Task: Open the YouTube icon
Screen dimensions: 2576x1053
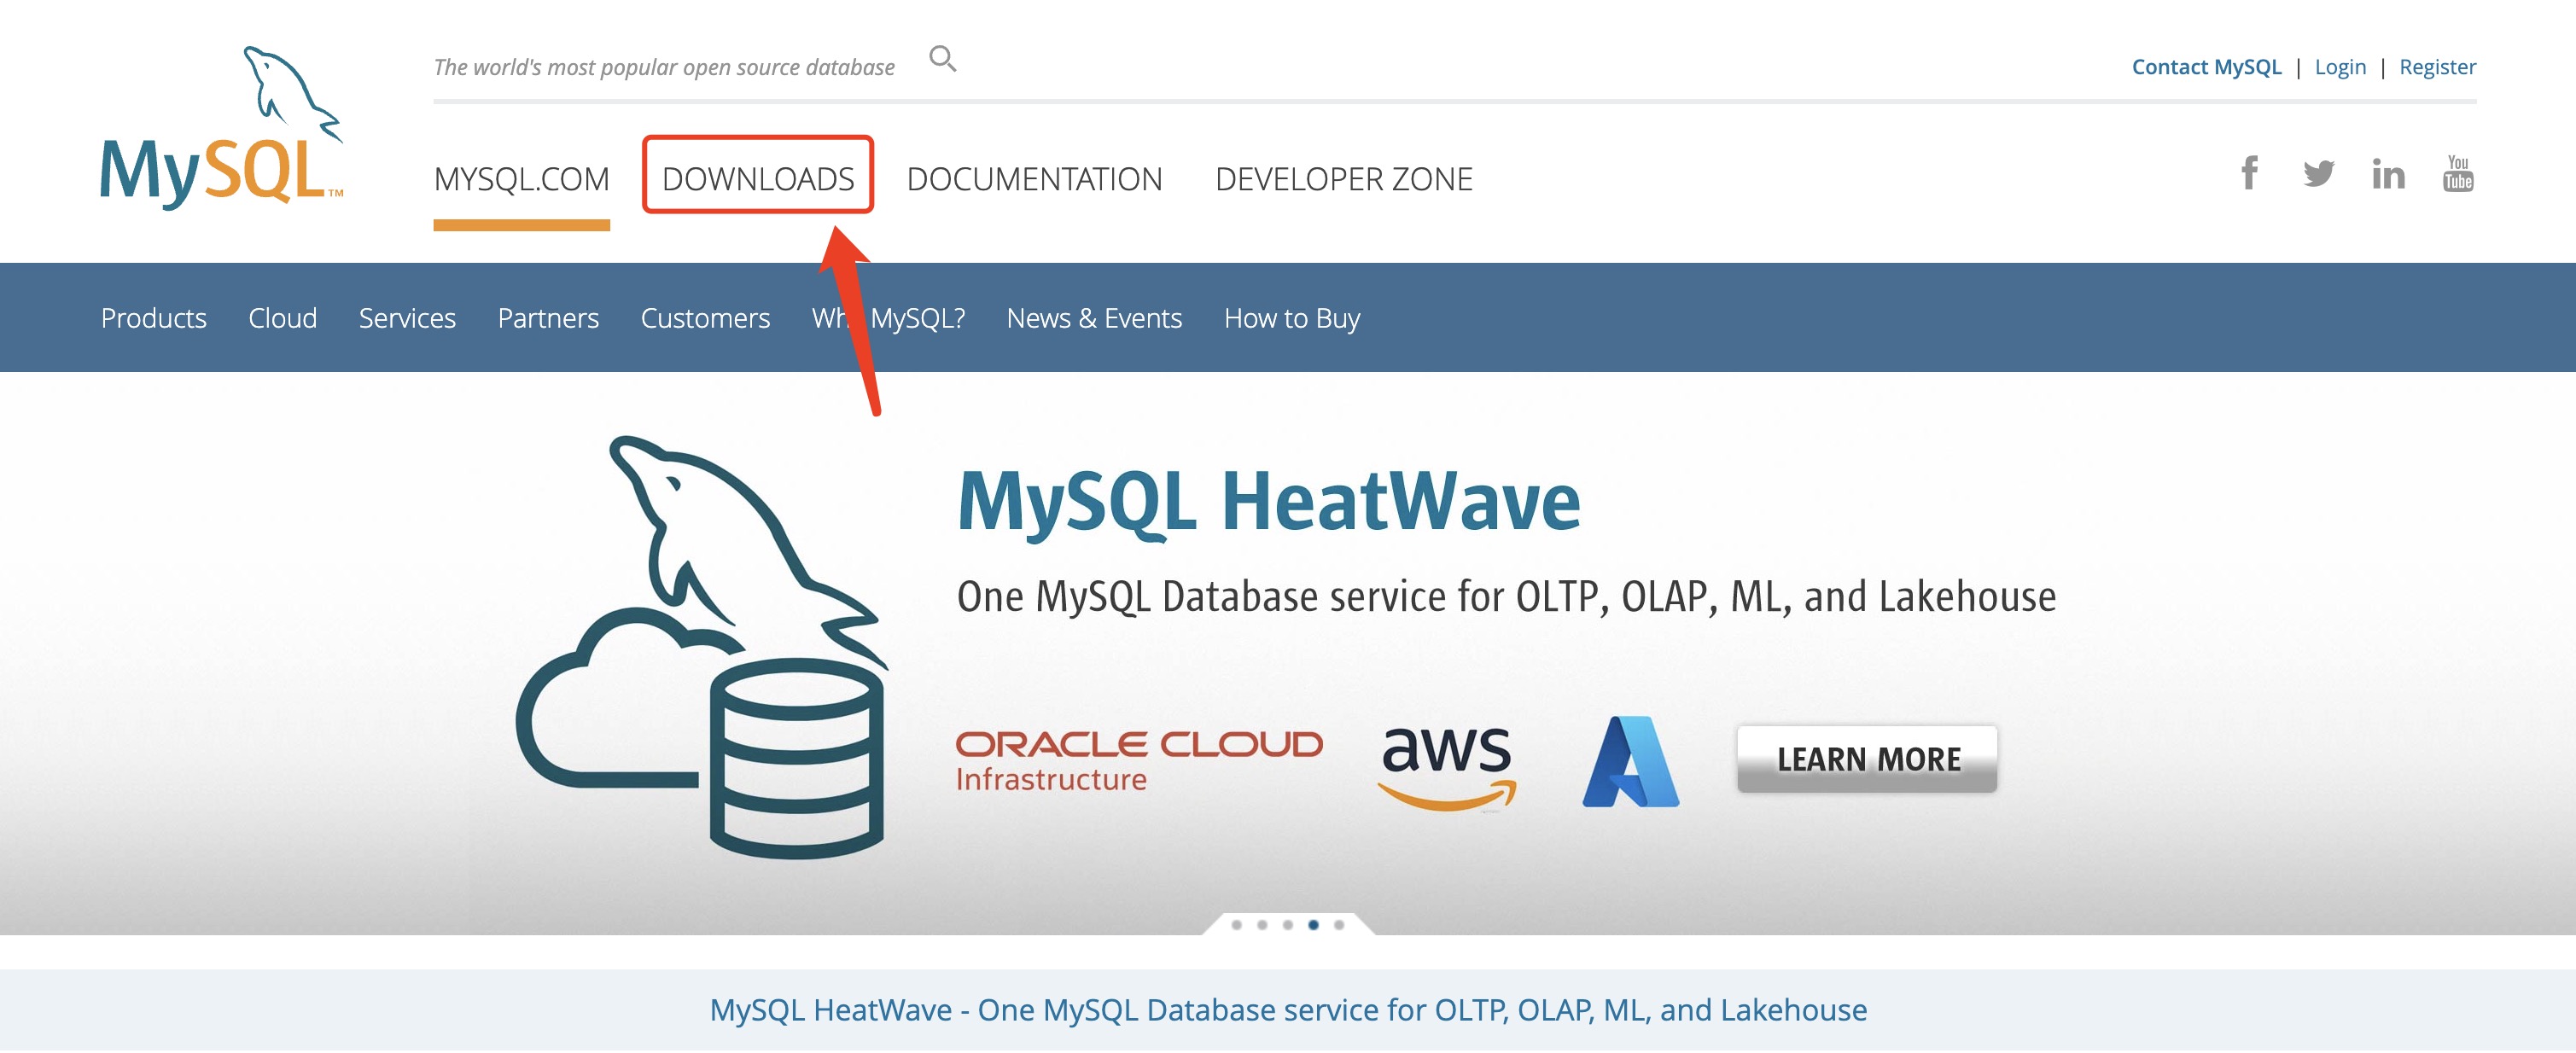Action: coord(2457,174)
